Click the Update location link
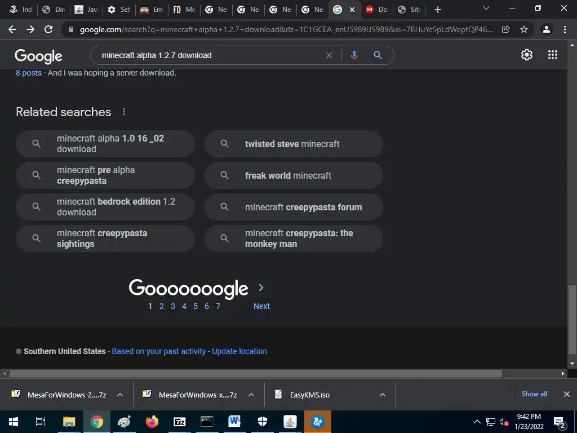This screenshot has height=433, width=577. point(239,351)
